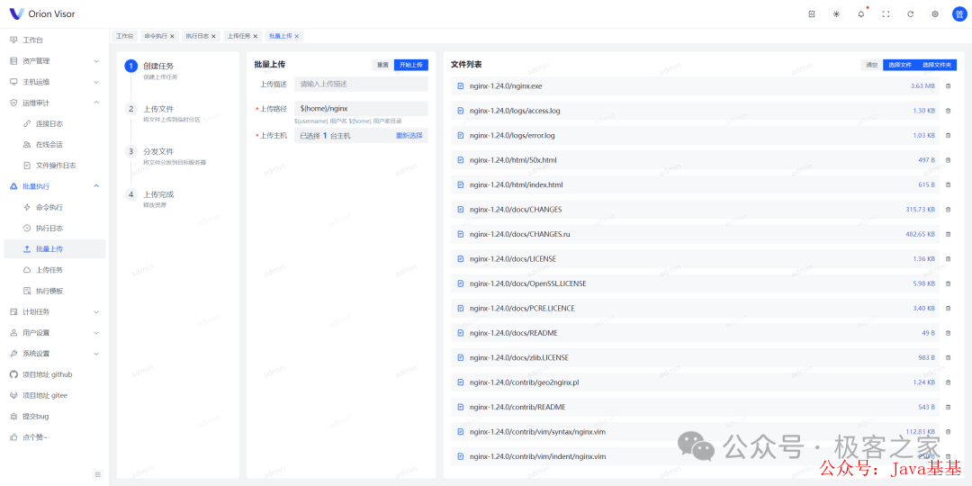The height and width of the screenshot is (486, 972).
Task: Remove vim/syntax/nginx.vim via trash icon
Action: coord(948,432)
